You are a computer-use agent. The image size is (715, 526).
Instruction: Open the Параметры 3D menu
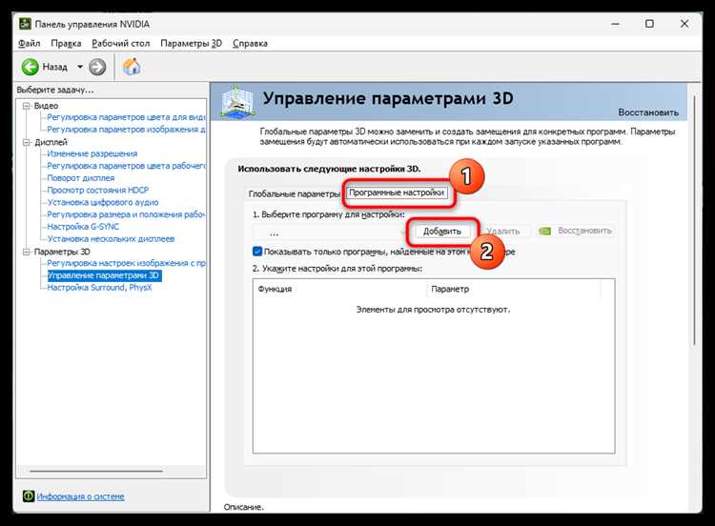point(191,43)
